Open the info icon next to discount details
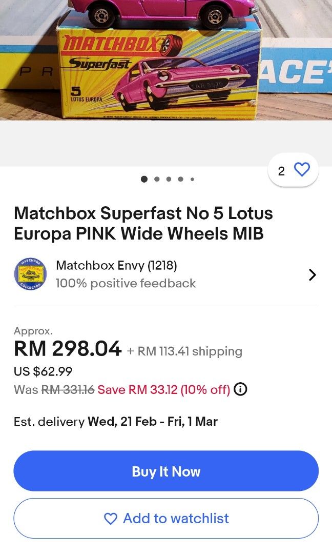Image resolution: width=332 pixels, height=554 pixels. click(x=240, y=389)
